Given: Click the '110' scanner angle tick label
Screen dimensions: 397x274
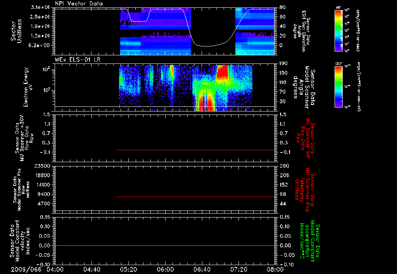Looking at the screenshot, I should click(x=284, y=82).
